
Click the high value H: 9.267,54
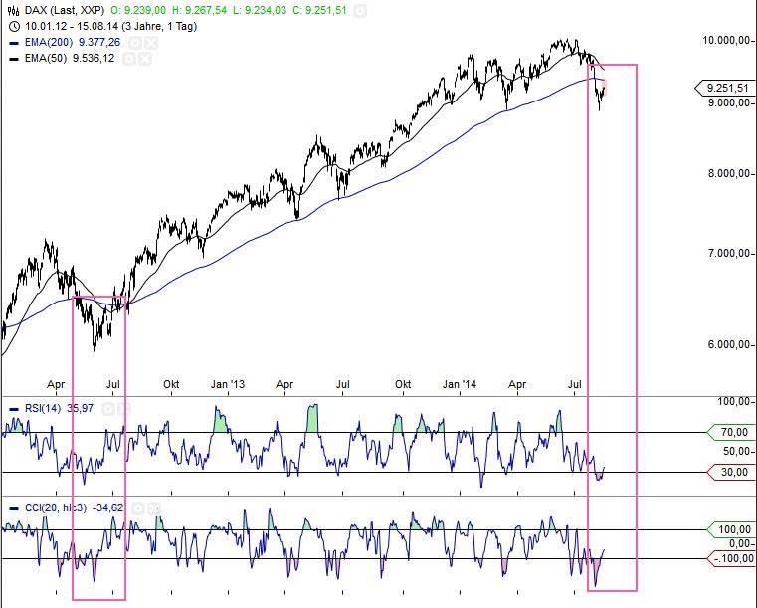click(199, 10)
